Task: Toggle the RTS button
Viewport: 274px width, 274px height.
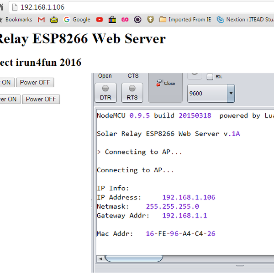Action: tap(132, 92)
